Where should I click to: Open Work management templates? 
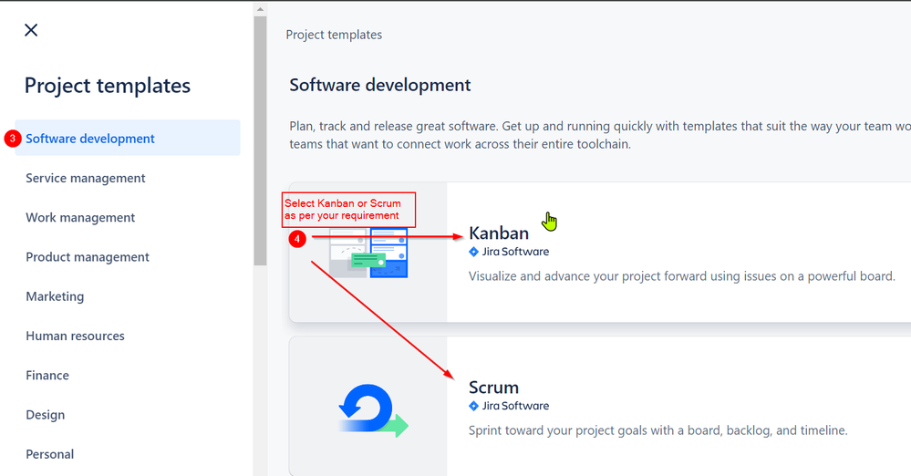80,217
